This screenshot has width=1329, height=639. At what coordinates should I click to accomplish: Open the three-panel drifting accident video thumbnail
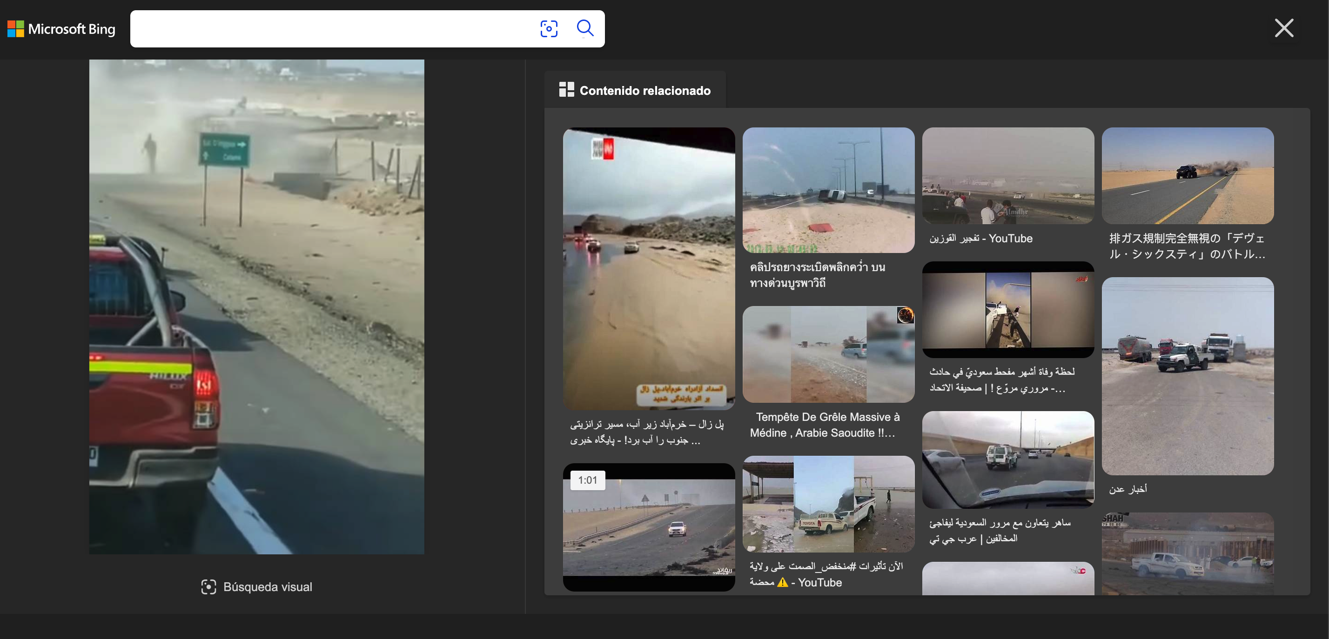tap(1007, 309)
